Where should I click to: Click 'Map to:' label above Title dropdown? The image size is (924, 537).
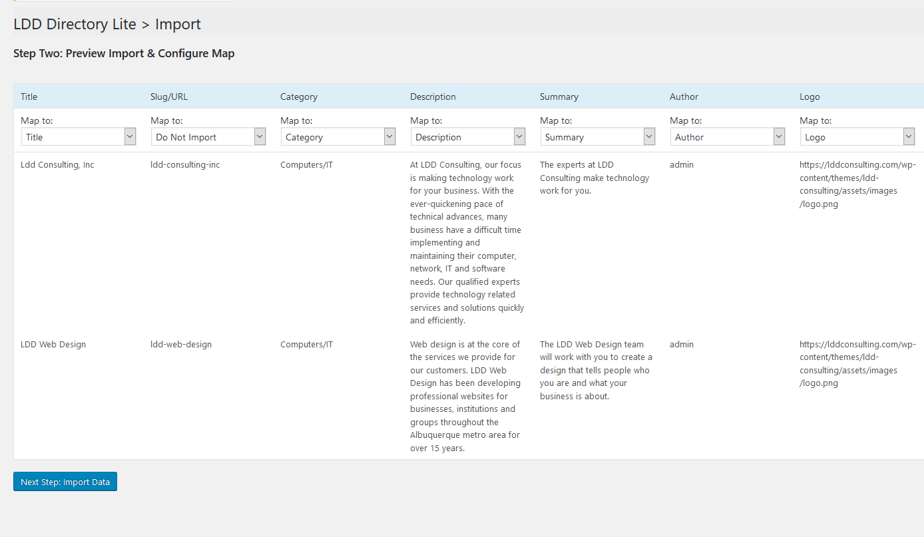click(x=37, y=120)
